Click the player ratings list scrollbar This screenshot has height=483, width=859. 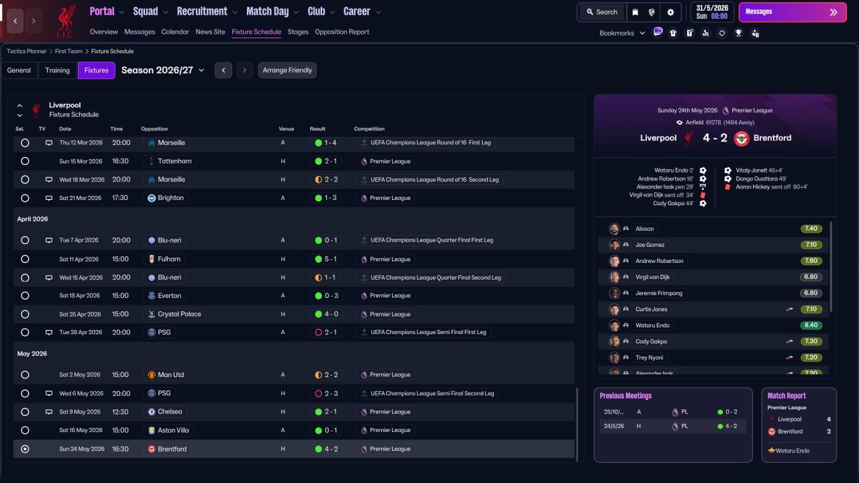831,266
